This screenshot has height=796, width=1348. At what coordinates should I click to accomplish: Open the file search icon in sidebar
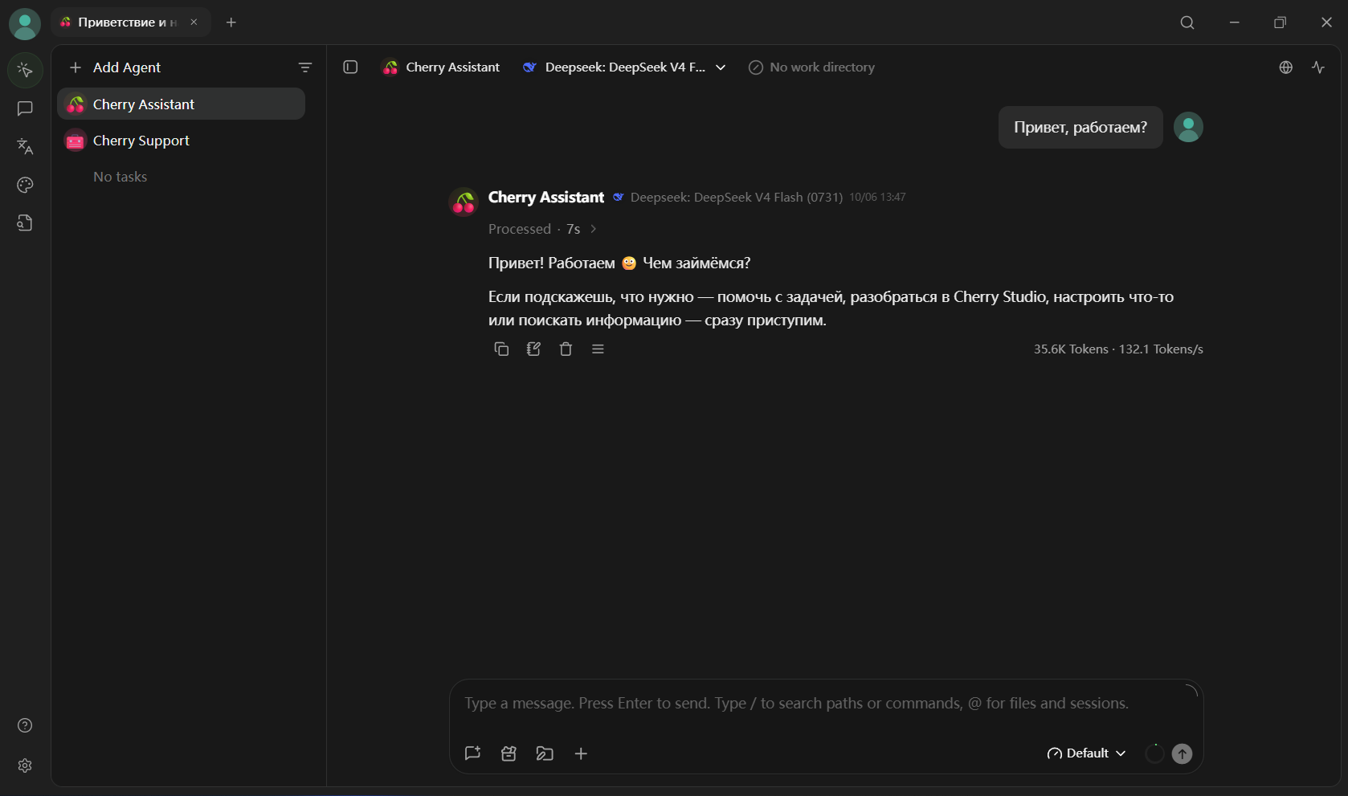(25, 223)
